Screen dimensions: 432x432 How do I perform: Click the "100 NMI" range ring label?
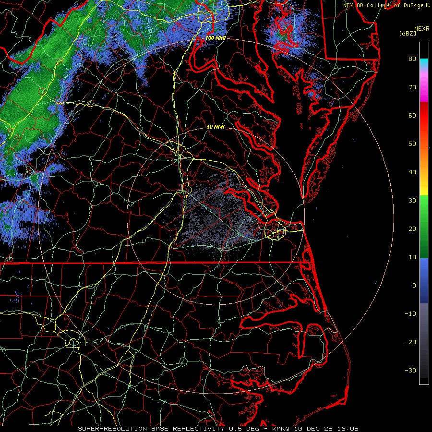click(x=216, y=38)
